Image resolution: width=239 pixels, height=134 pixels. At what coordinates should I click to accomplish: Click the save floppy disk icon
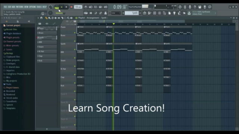pos(200,7)
